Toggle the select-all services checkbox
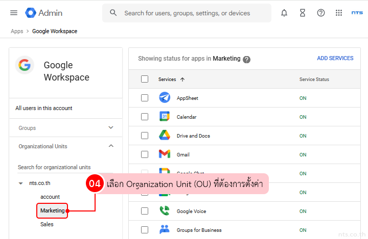Image resolution: width=368 pixels, height=239 pixels. [145, 79]
